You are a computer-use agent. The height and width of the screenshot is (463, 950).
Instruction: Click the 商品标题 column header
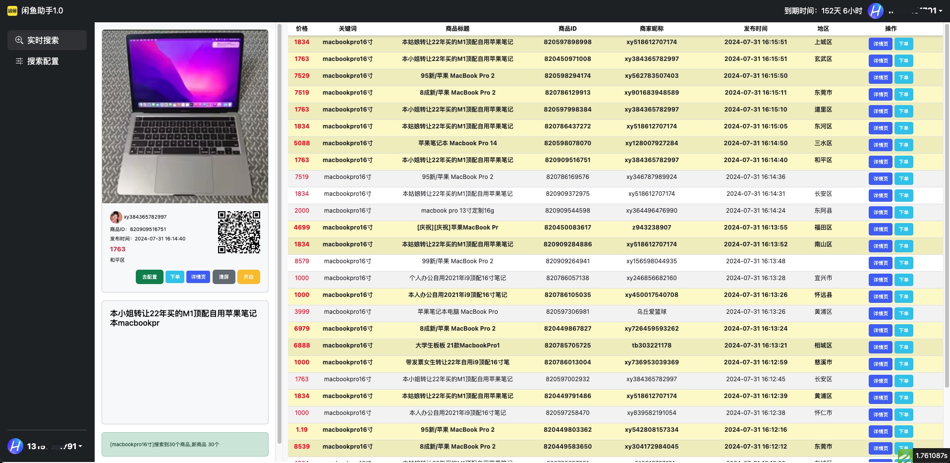tap(457, 29)
